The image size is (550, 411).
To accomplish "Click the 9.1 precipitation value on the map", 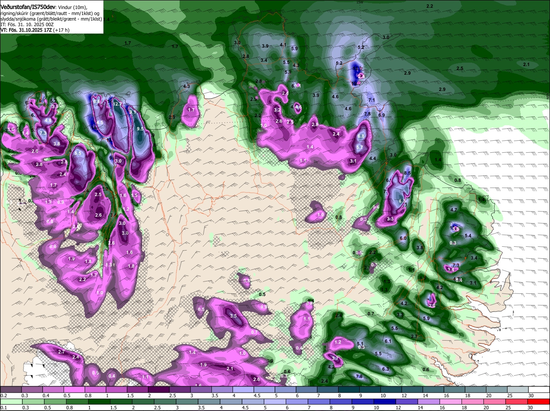I will pos(132,112).
